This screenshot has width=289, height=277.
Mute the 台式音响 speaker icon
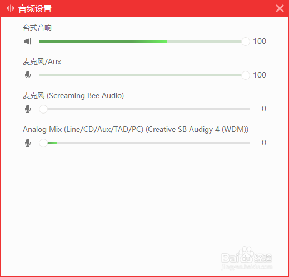tap(28, 41)
